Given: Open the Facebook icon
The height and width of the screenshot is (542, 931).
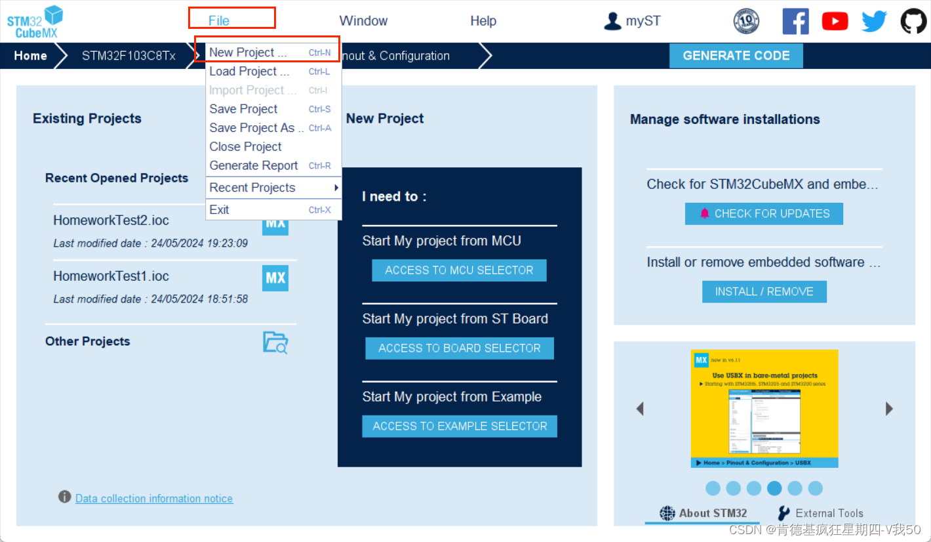Looking at the screenshot, I should (x=795, y=21).
